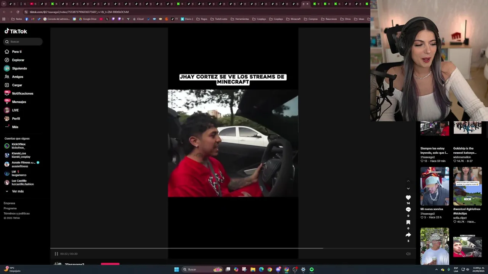Open Twitch extra bookmark folder

(x=219, y=19)
